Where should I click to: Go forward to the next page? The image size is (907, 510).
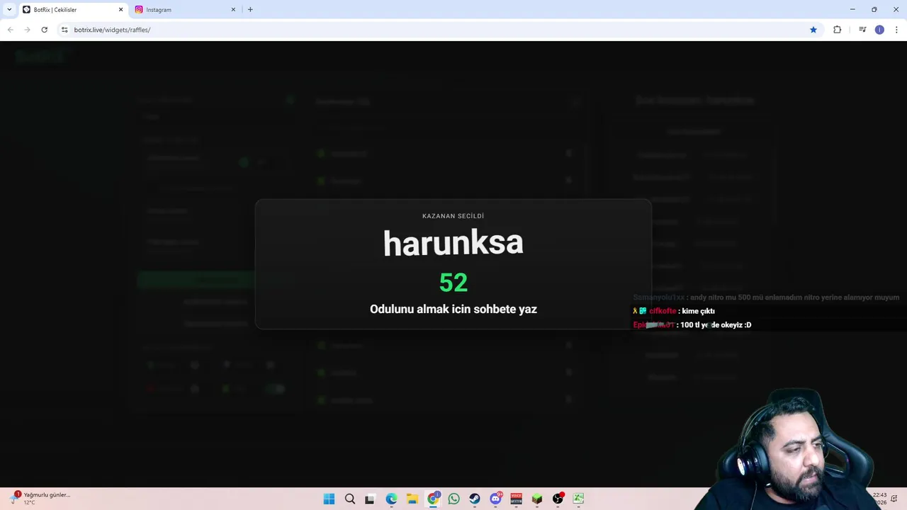click(x=27, y=30)
